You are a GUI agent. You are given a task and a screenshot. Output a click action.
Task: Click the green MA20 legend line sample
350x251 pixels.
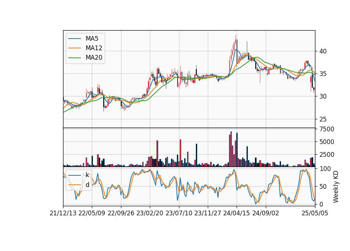pos(74,58)
